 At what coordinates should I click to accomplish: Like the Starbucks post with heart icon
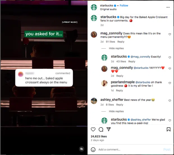click(x=93, y=129)
